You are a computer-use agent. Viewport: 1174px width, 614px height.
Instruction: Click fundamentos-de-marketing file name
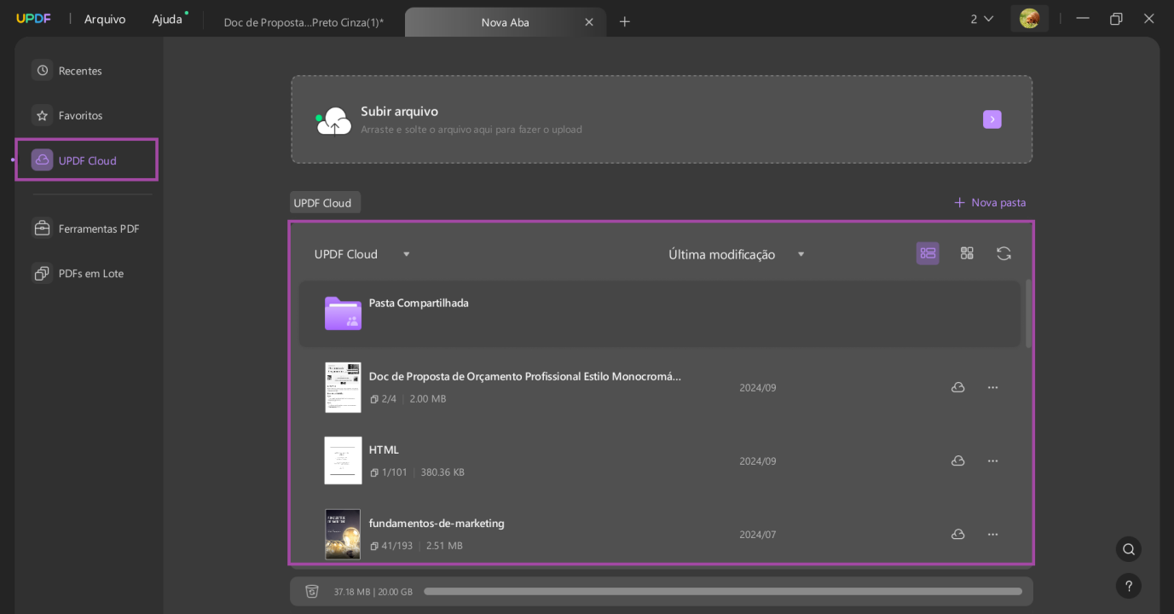pyautogui.click(x=437, y=523)
